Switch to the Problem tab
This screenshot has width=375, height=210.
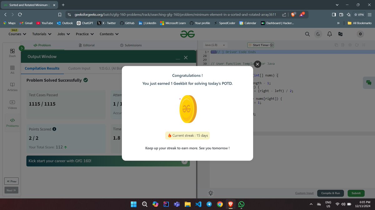point(42,45)
